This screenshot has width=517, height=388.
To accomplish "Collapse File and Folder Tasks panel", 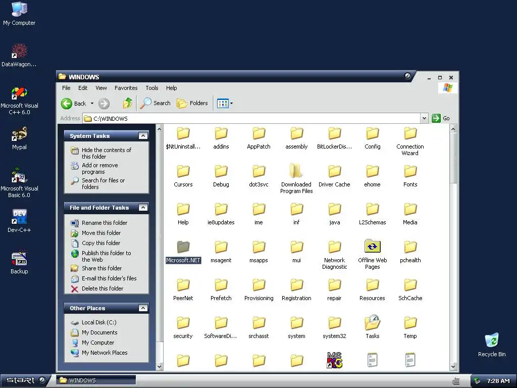I will click(143, 207).
